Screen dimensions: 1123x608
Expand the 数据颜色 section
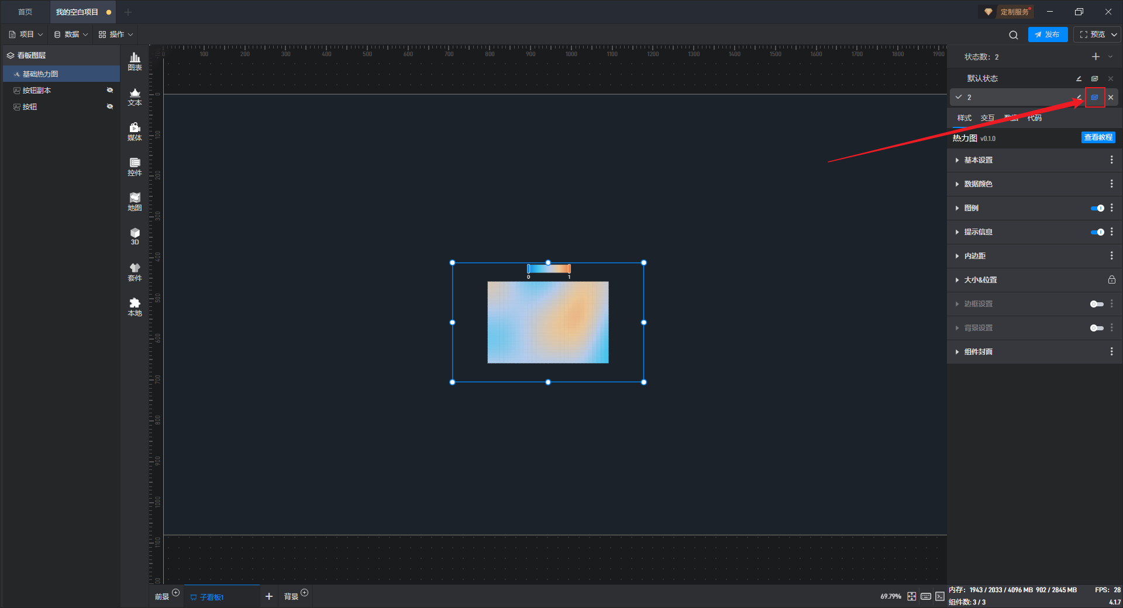[978, 184]
